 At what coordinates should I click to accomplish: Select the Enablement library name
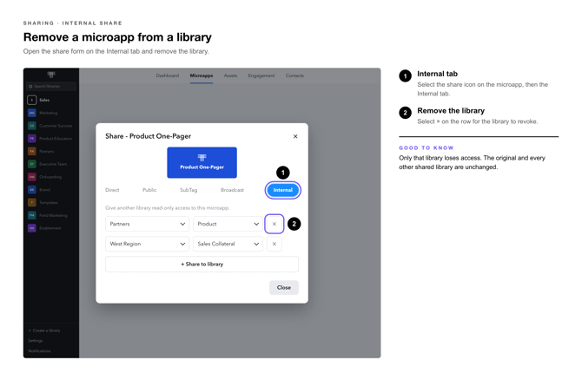point(50,228)
